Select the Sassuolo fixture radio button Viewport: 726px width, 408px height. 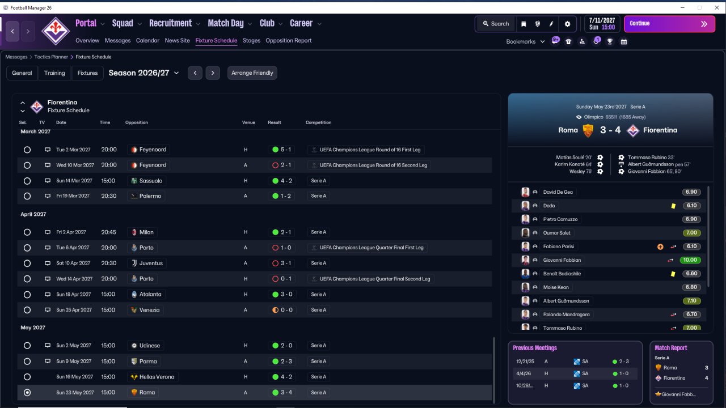tap(27, 181)
